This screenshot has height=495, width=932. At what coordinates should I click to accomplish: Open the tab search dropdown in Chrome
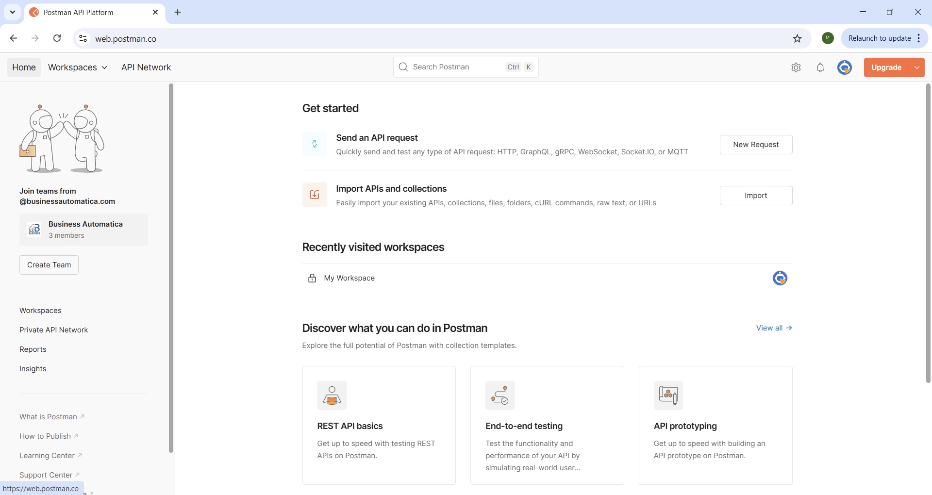[x=13, y=12]
